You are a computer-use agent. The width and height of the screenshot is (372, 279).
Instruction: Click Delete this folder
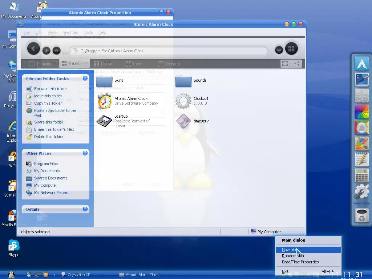(x=49, y=137)
